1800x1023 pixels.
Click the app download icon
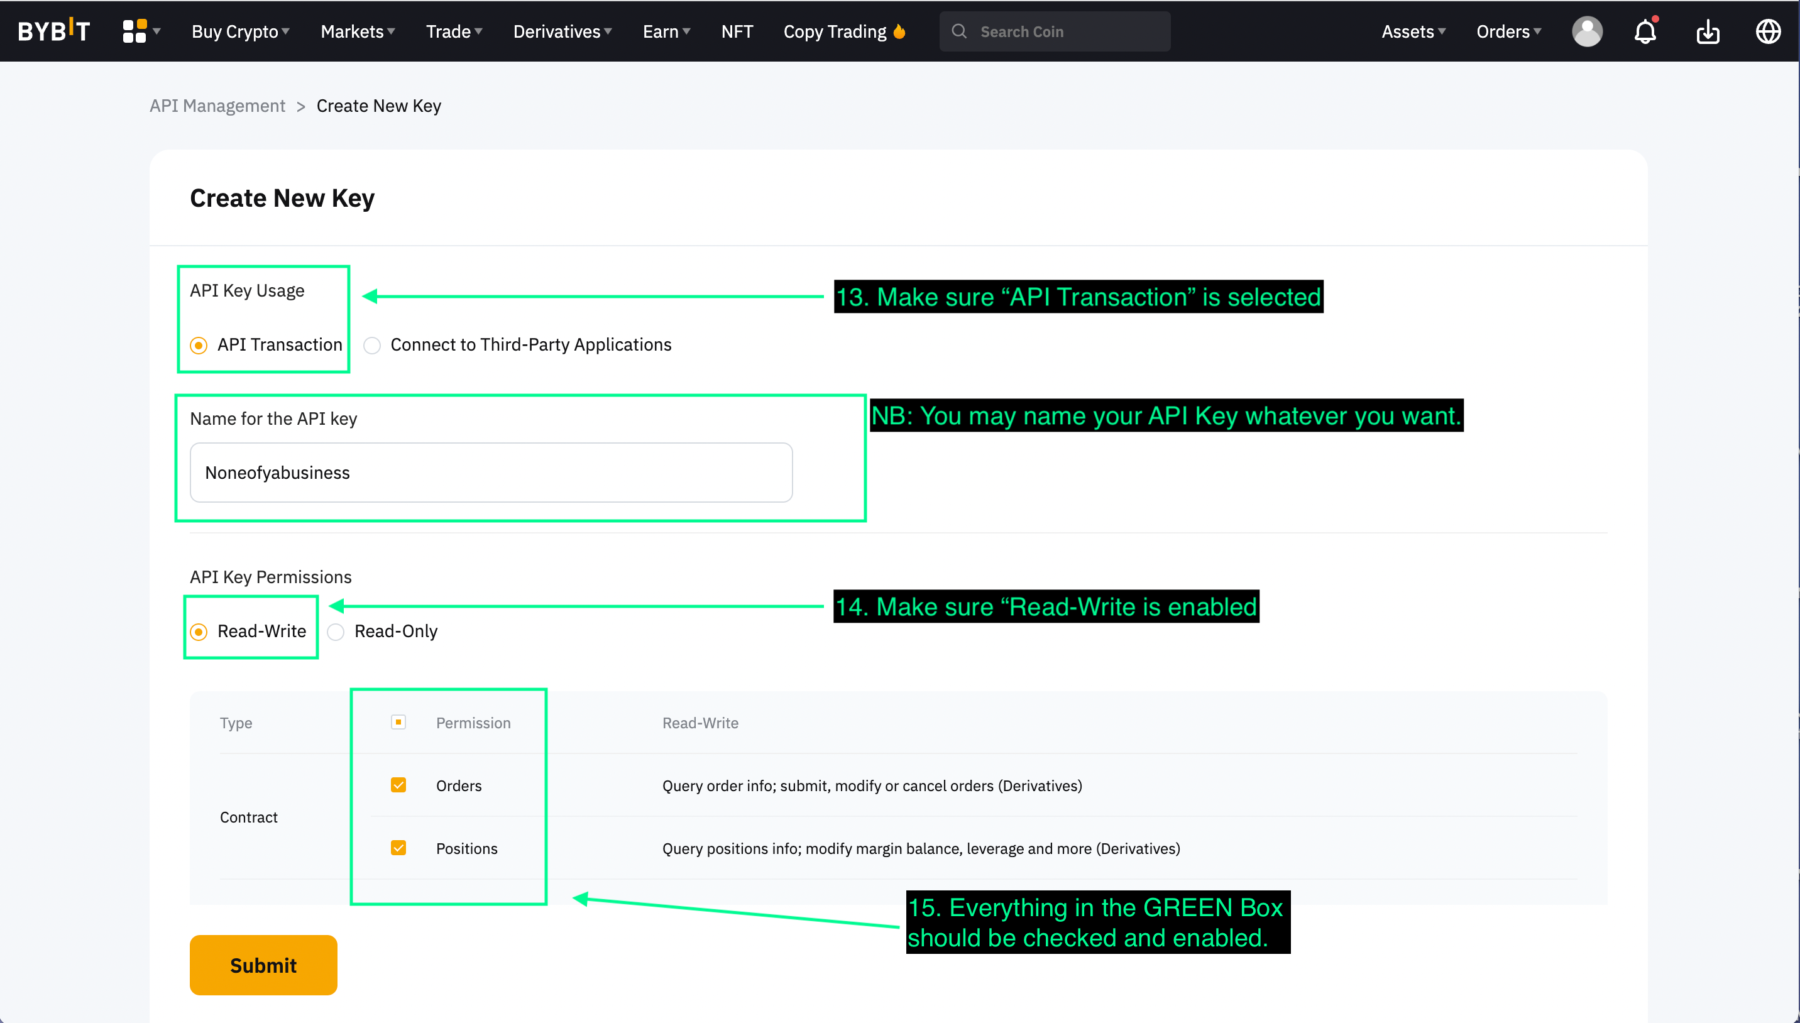(x=1707, y=31)
